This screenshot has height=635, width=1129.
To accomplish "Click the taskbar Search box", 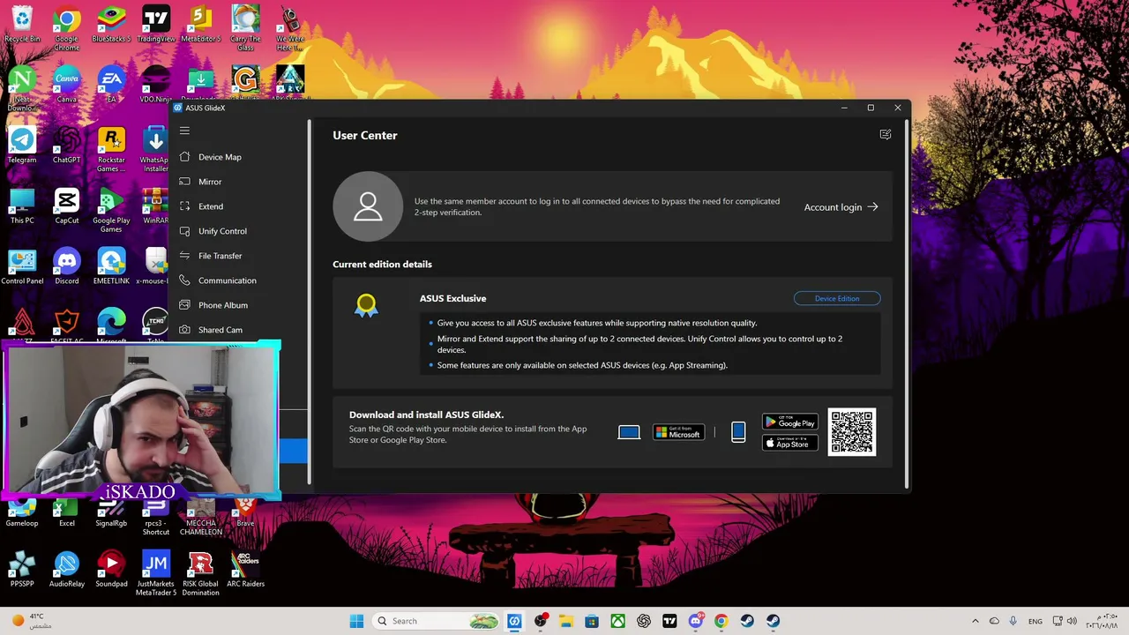I will pyautogui.click(x=437, y=621).
